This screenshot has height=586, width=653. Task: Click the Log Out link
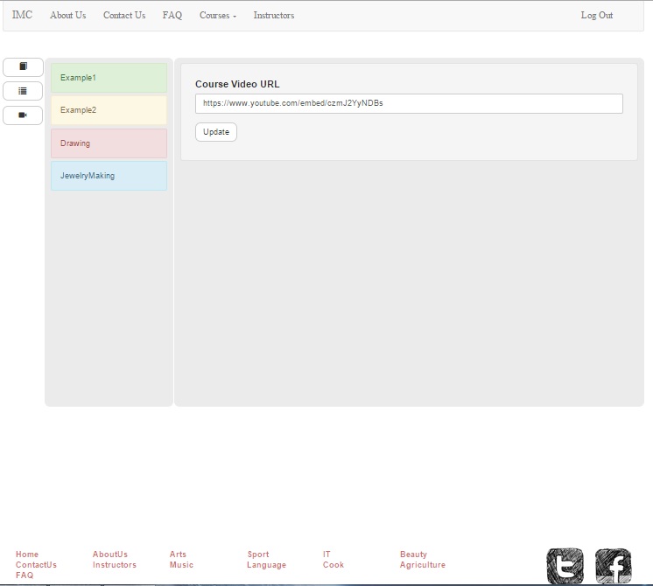pos(597,16)
